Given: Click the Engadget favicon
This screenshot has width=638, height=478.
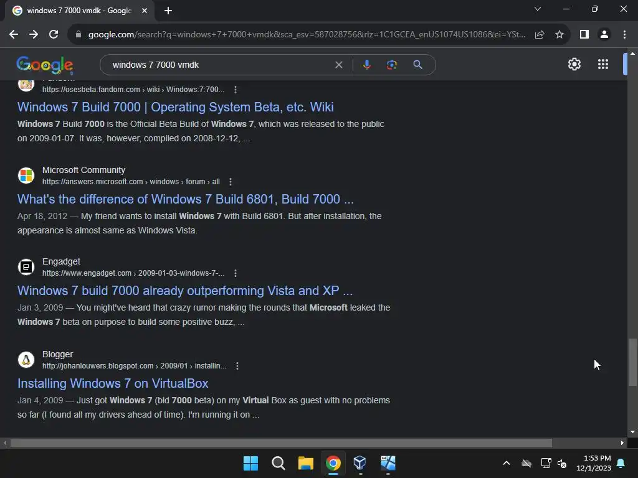Looking at the screenshot, I should (x=26, y=267).
